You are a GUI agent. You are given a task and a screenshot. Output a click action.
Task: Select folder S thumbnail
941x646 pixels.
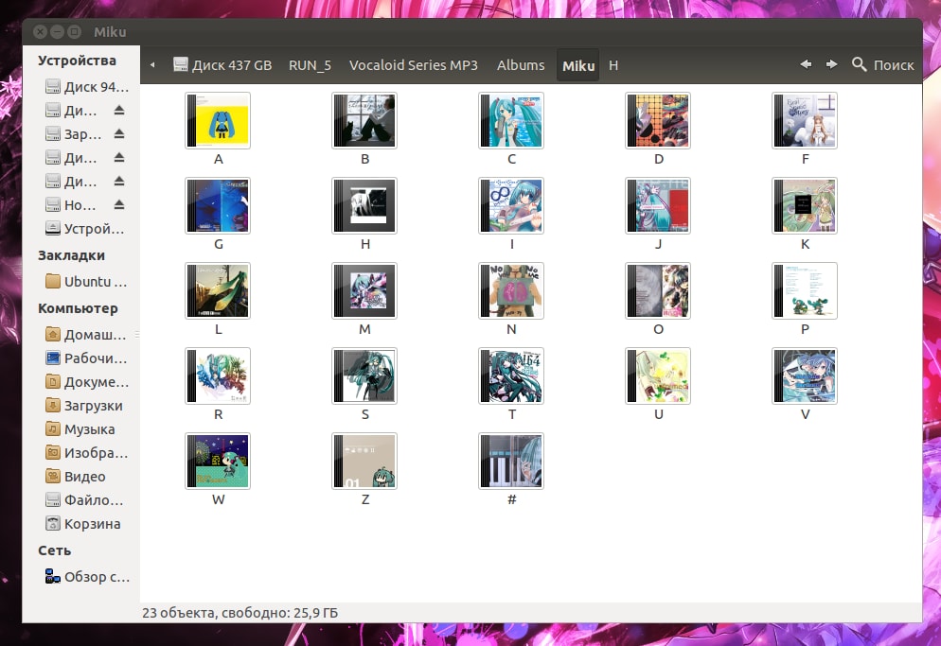click(x=364, y=376)
